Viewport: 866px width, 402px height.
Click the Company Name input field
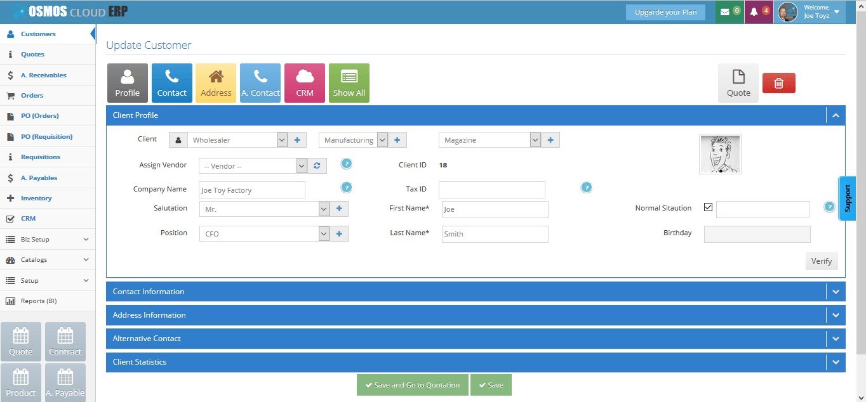tap(252, 190)
